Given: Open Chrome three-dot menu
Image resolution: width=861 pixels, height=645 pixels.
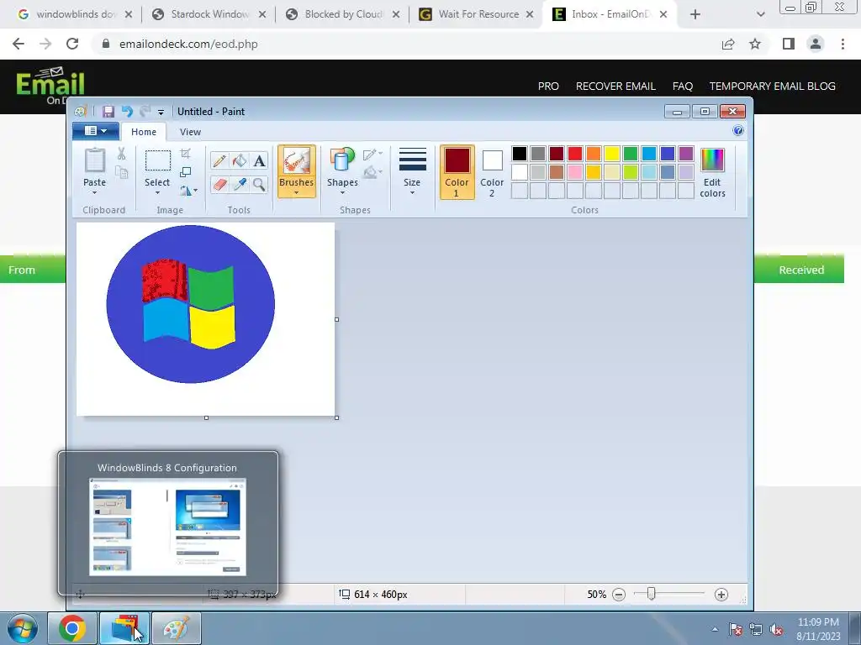Looking at the screenshot, I should click(843, 44).
